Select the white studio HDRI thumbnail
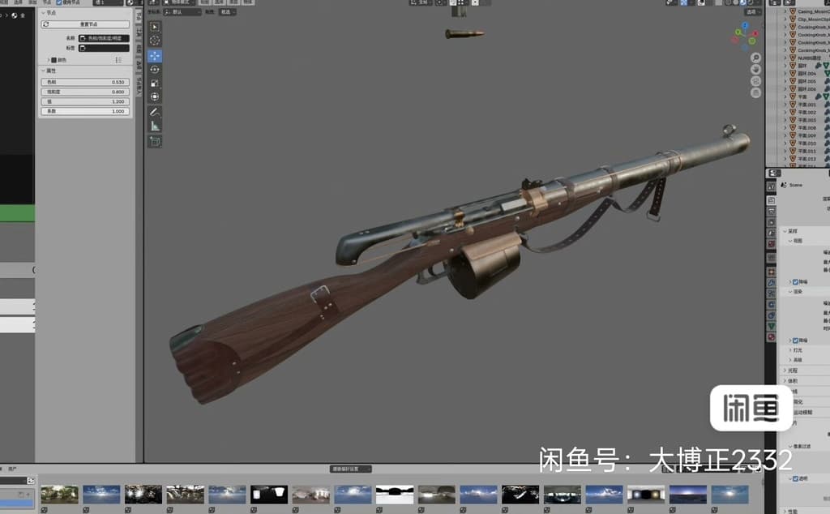Viewport: 830px width, 514px height. coord(395,495)
